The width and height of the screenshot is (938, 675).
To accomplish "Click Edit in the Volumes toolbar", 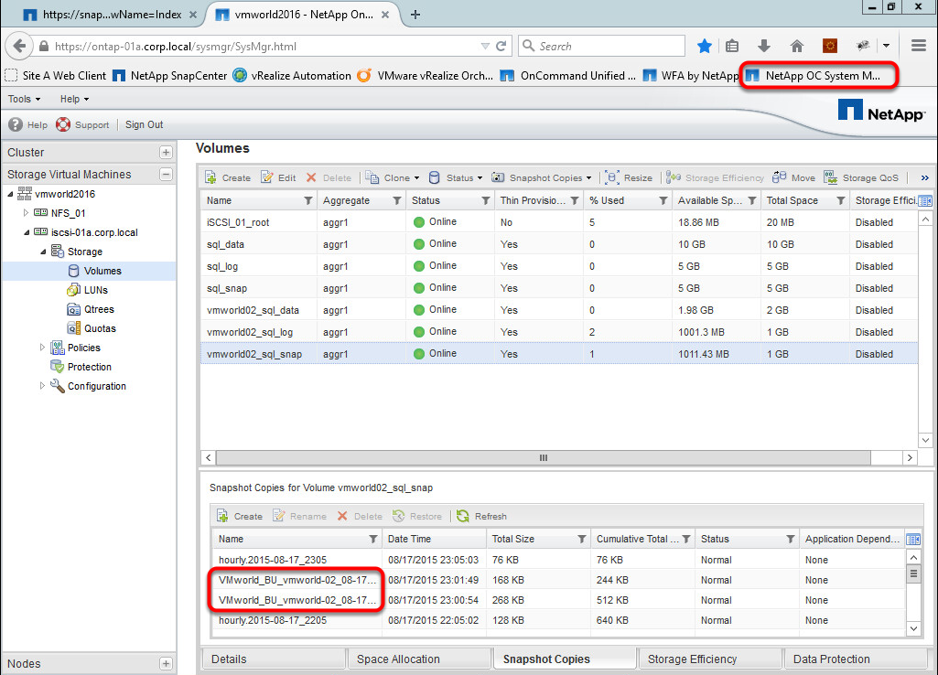I will tap(278, 177).
